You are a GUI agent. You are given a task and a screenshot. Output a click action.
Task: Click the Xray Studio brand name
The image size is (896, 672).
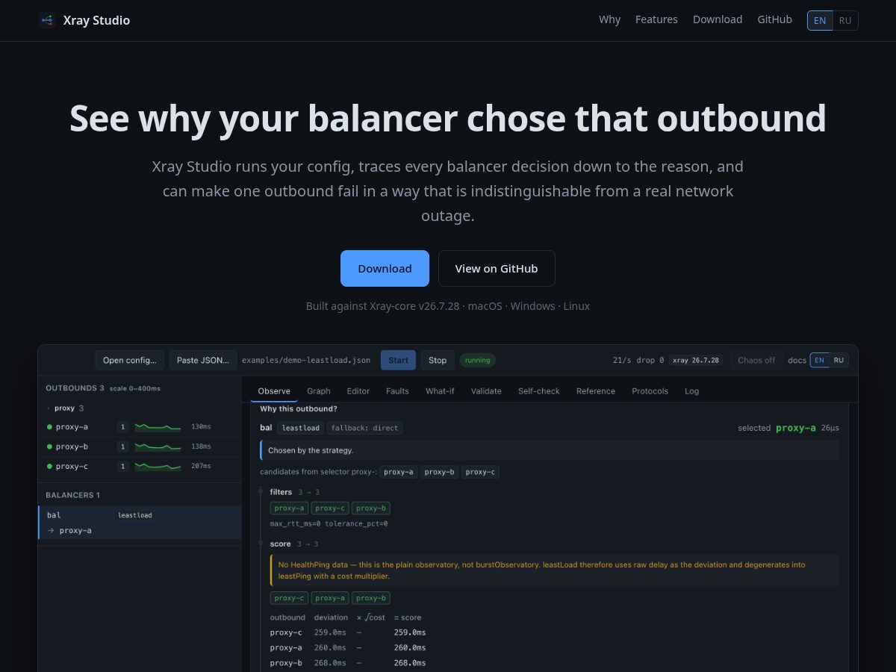(x=96, y=20)
